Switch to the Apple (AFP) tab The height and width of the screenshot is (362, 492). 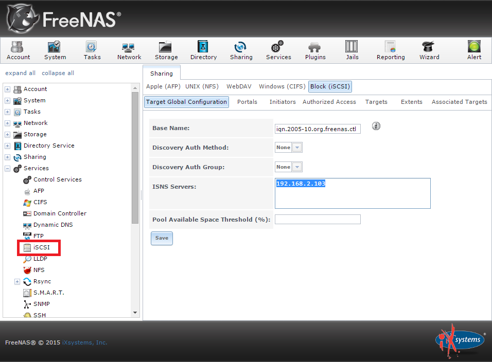pyautogui.click(x=163, y=86)
